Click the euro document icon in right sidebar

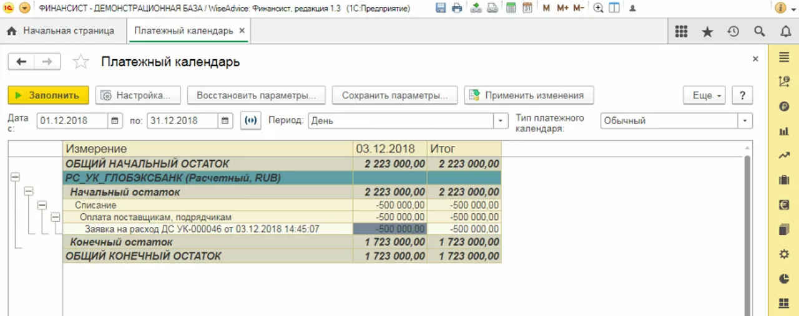[785, 205]
